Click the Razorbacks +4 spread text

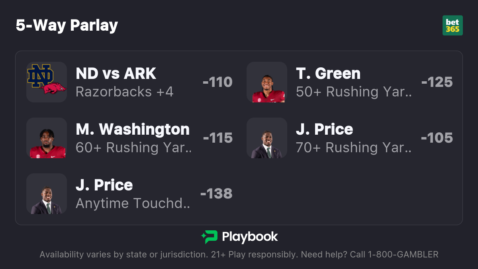pyautogui.click(x=125, y=92)
